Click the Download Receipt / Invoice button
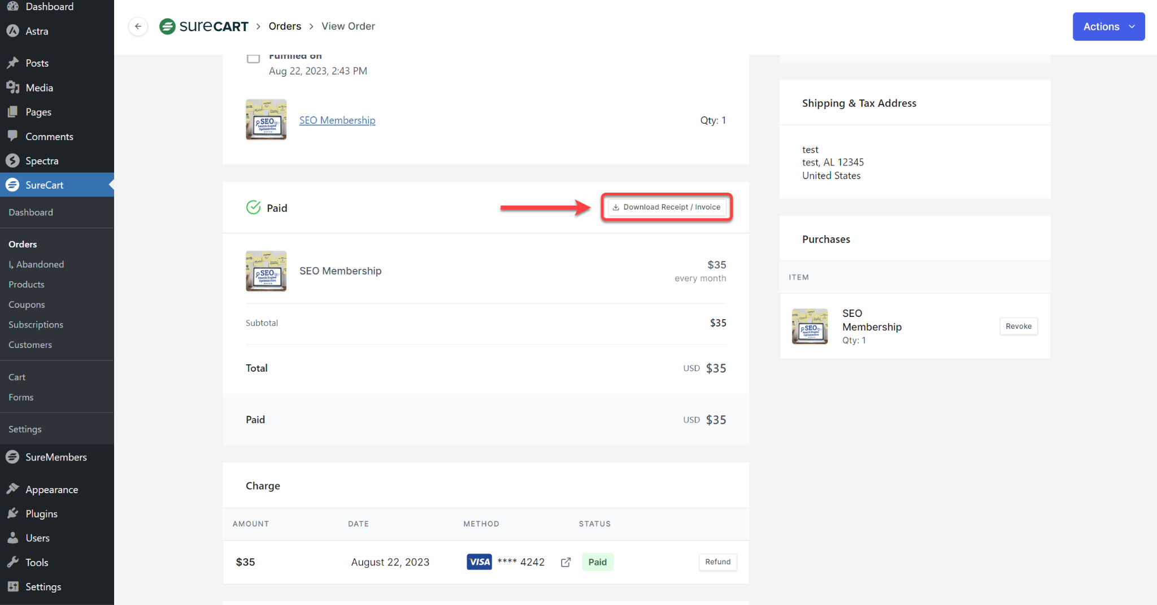The height and width of the screenshot is (605, 1157). pos(666,207)
